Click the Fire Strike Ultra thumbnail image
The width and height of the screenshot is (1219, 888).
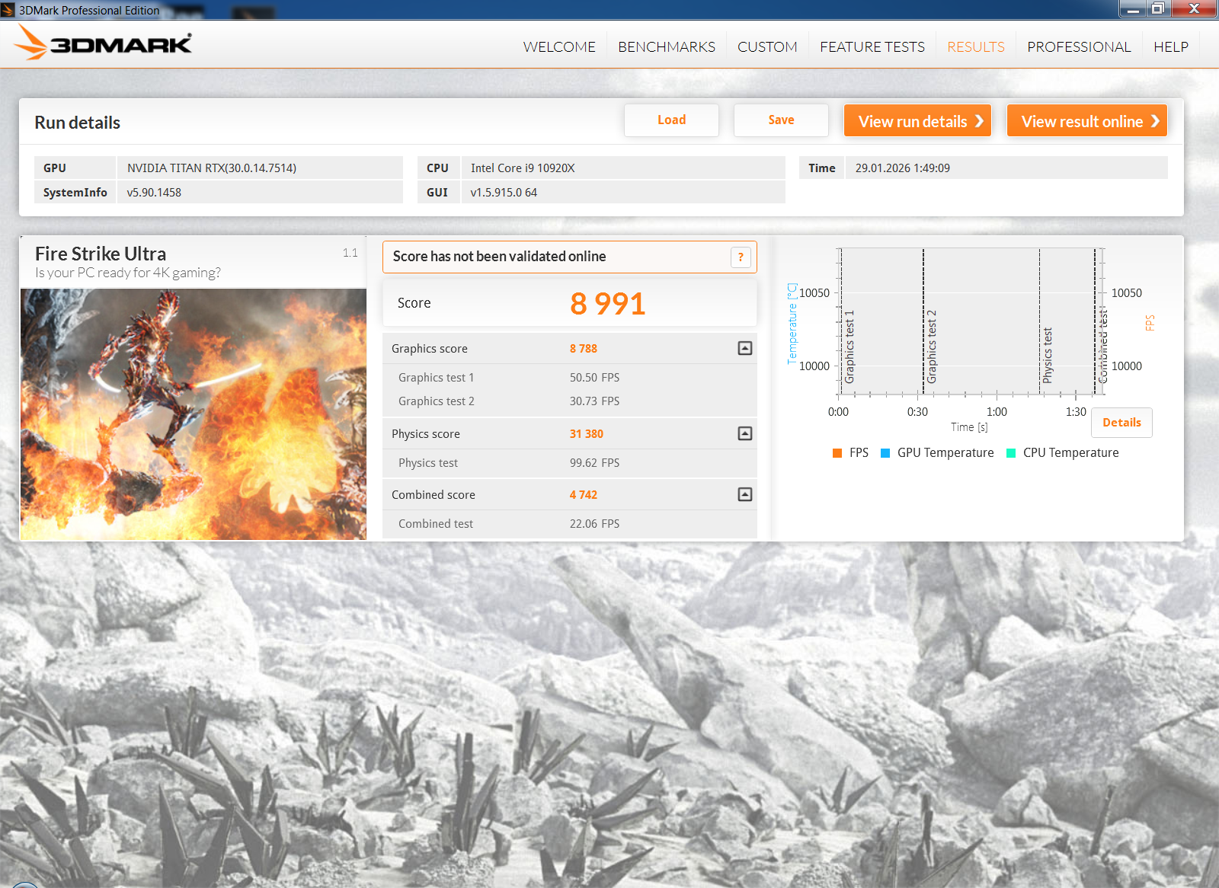(194, 414)
